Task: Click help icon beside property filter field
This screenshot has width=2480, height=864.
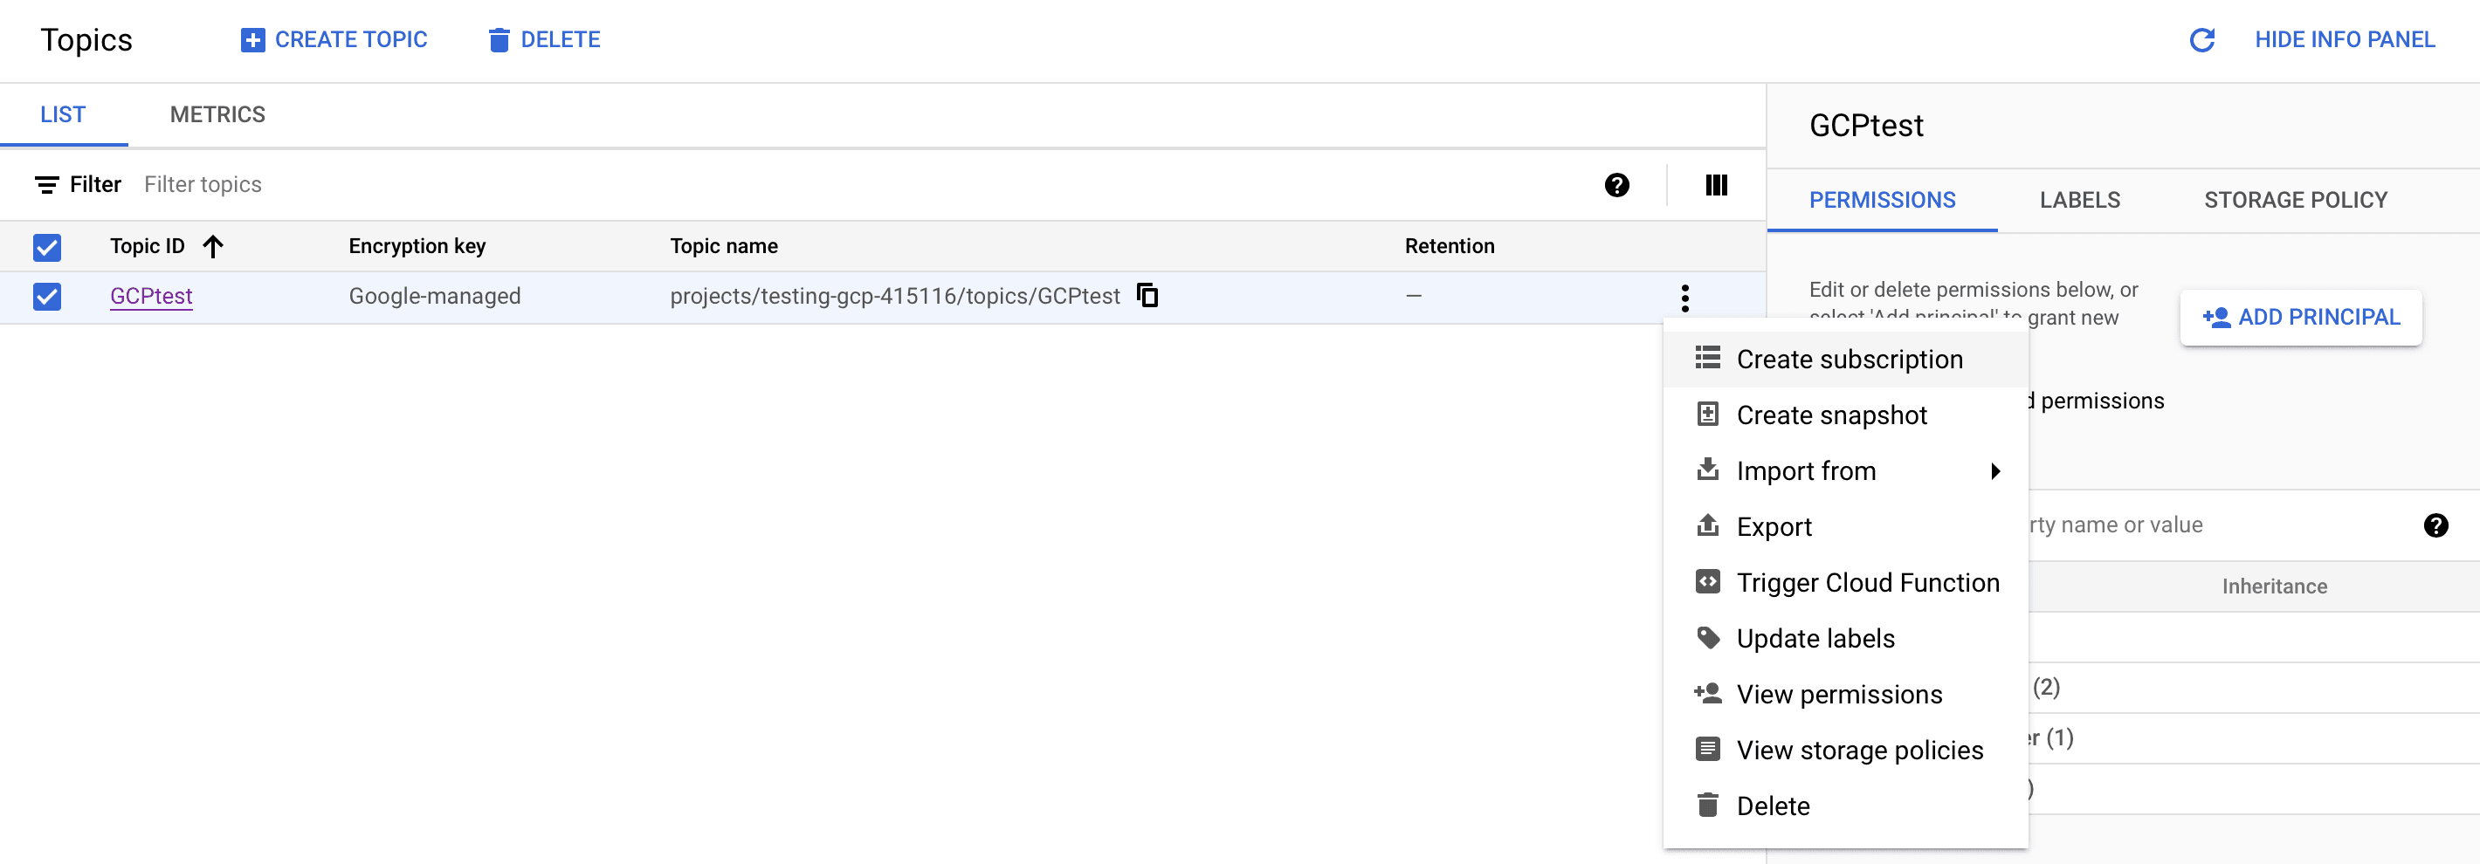Action: click(2435, 525)
